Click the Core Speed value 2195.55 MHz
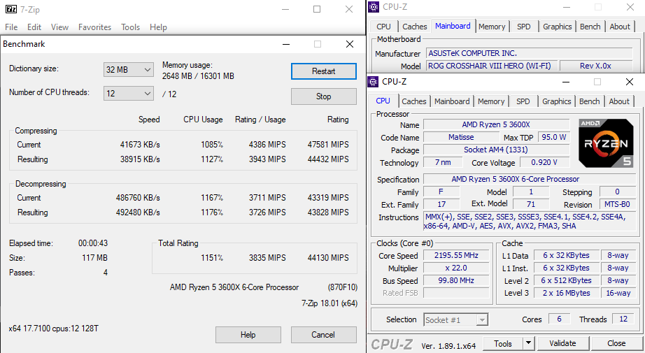645x353 pixels. (456, 255)
